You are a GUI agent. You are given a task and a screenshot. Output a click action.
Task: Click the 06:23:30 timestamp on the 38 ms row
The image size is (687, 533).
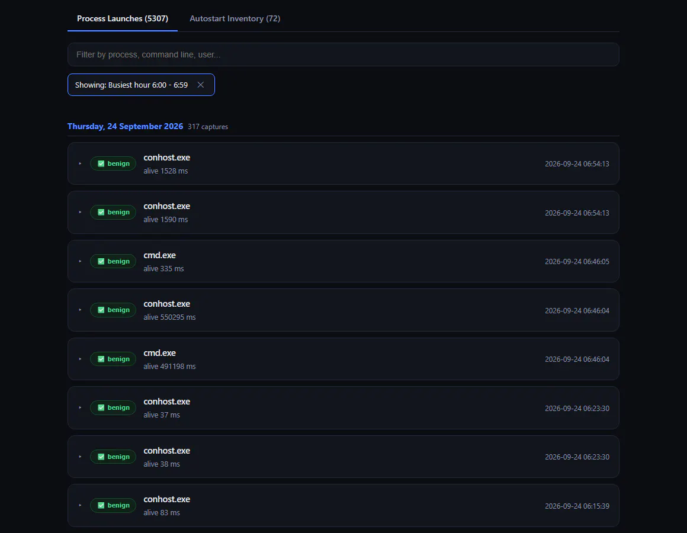tap(577, 457)
